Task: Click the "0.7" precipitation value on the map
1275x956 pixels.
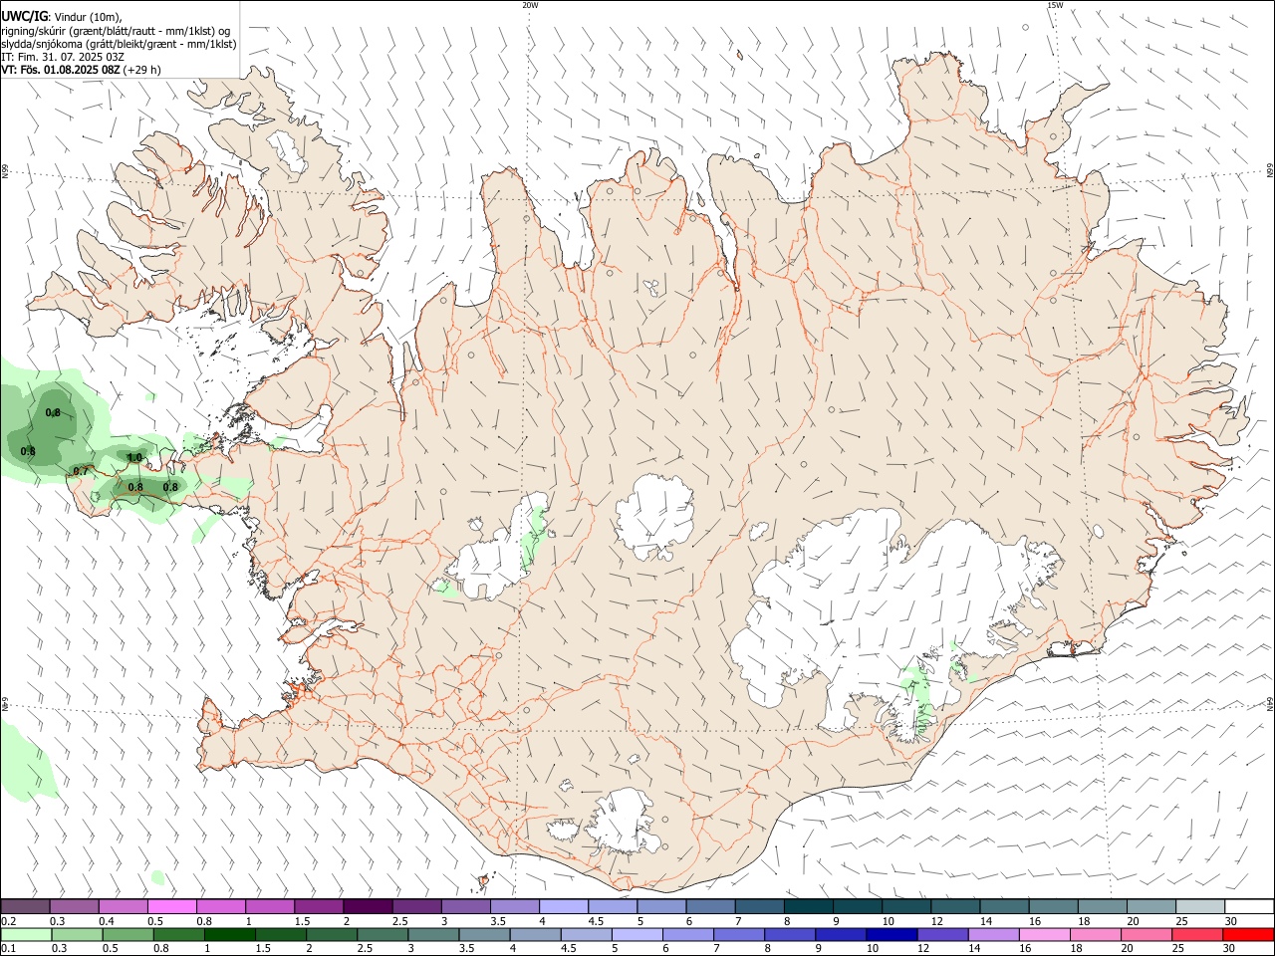Action: tap(81, 471)
